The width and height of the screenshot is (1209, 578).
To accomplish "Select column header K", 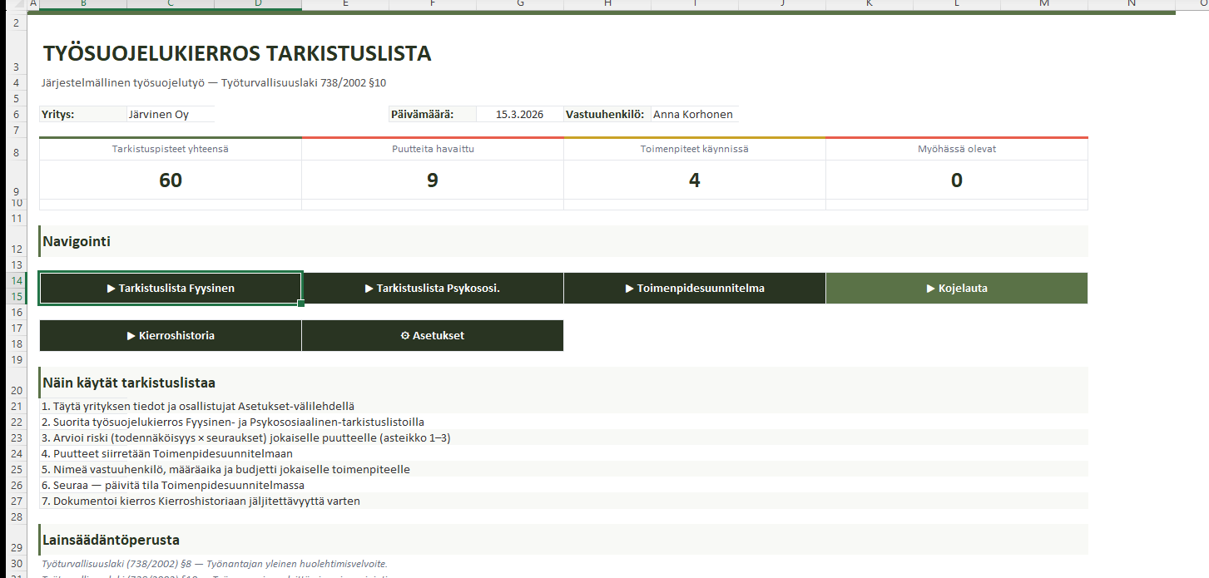I will point(870,4).
